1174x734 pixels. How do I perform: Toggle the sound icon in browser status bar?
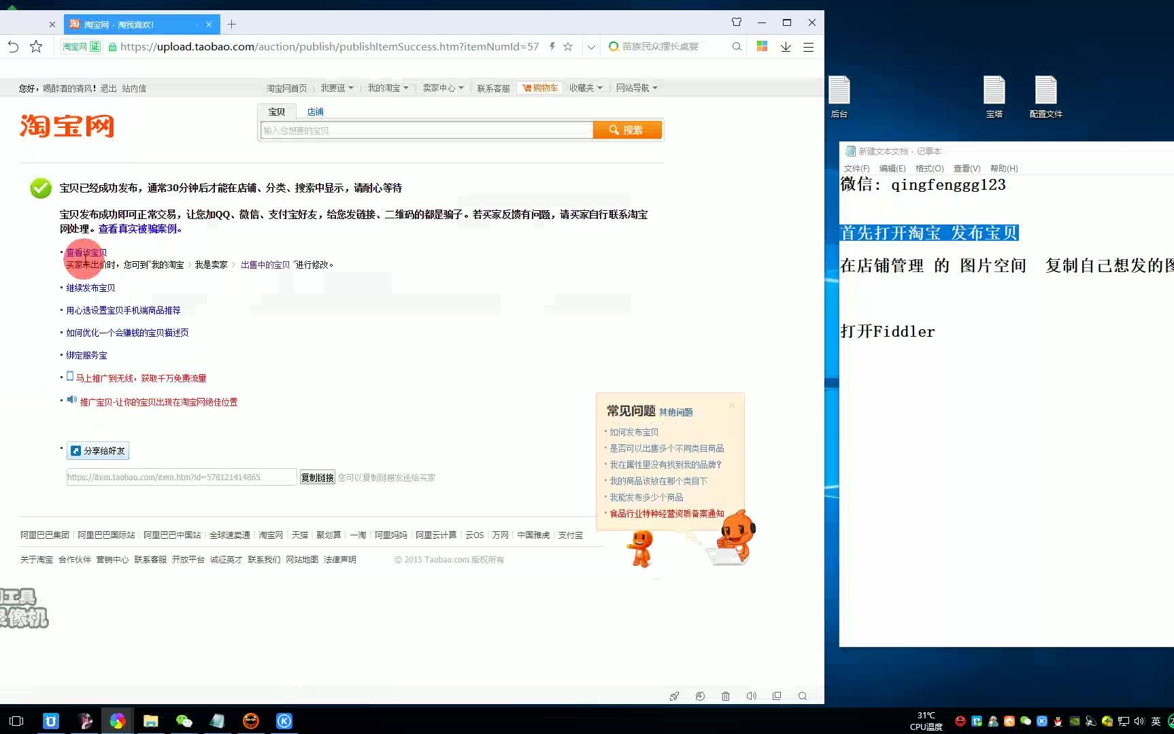click(x=752, y=696)
